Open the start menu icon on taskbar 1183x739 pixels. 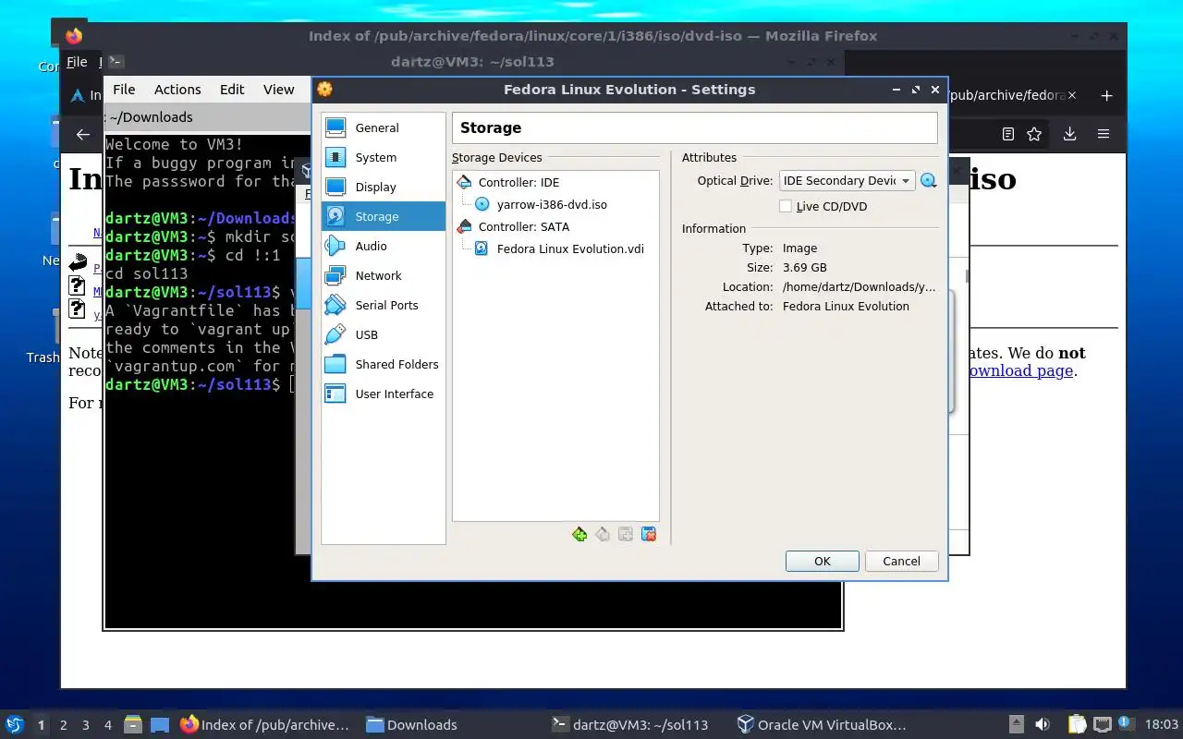pos(14,724)
